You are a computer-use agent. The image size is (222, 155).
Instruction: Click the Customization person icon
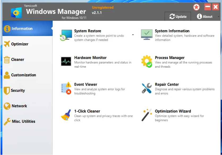click(7, 75)
